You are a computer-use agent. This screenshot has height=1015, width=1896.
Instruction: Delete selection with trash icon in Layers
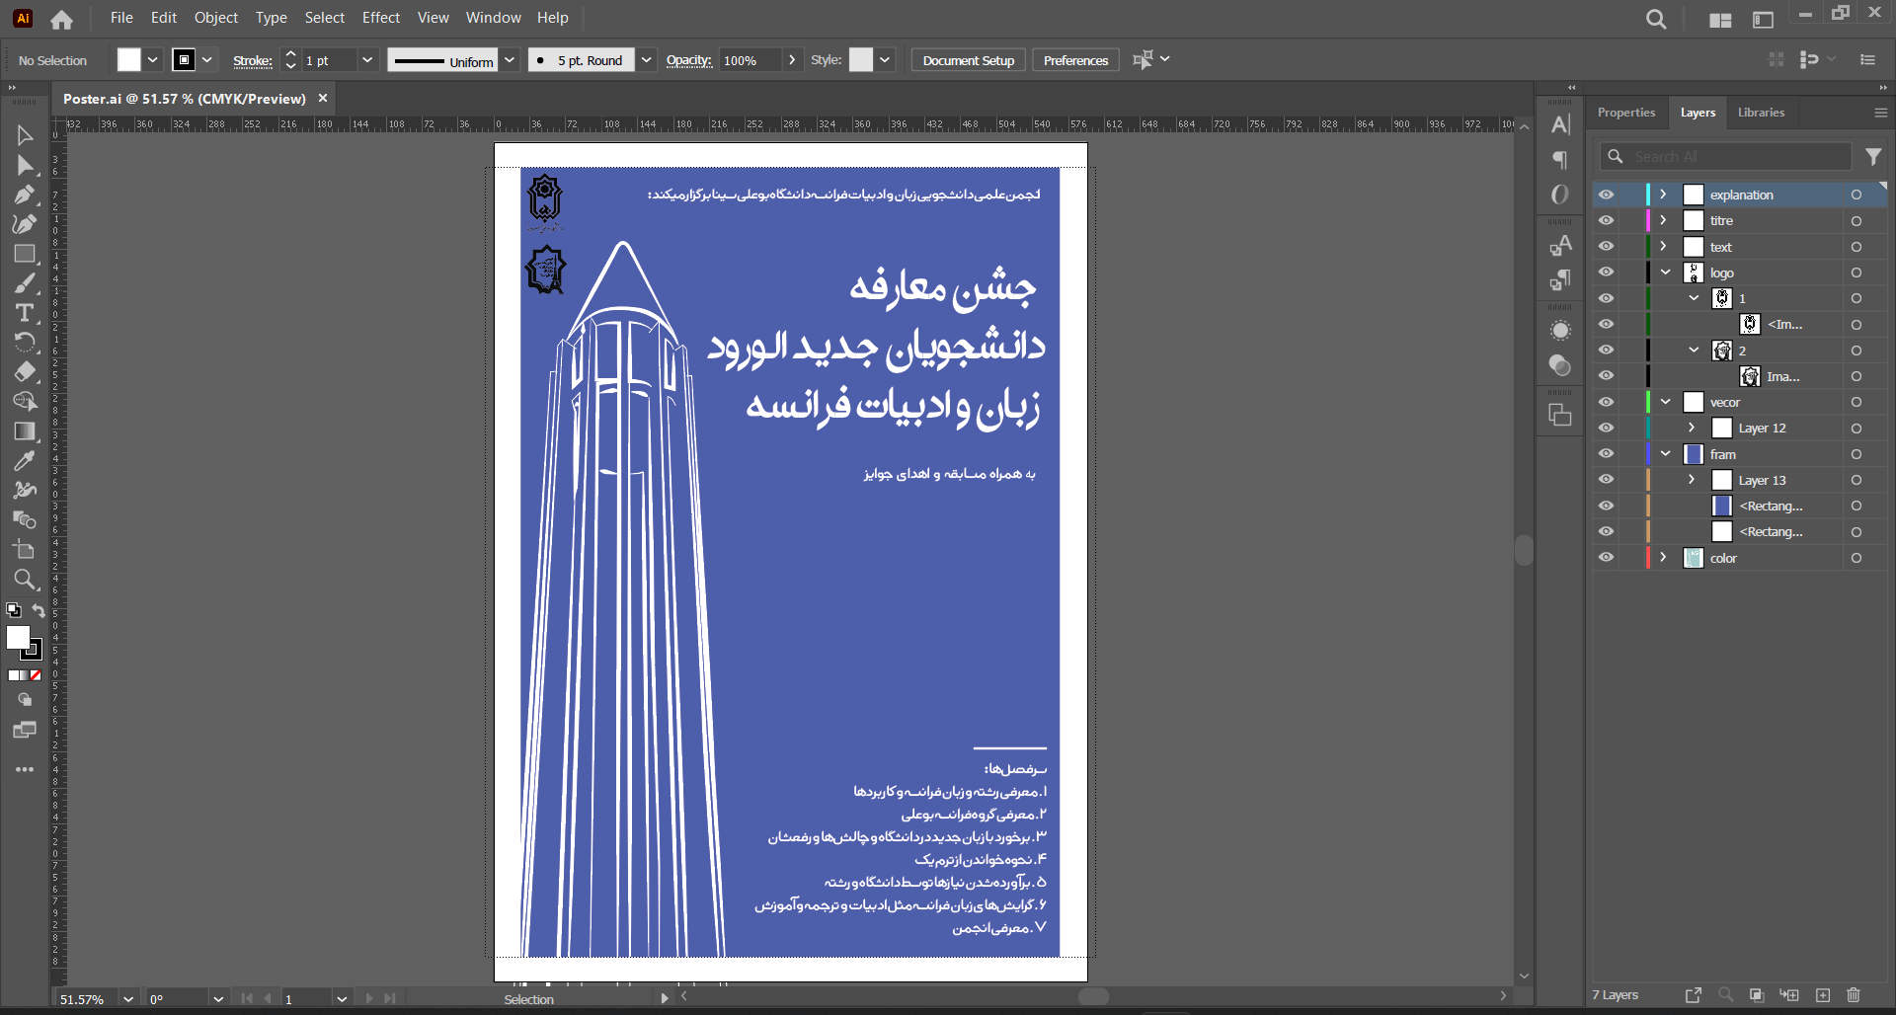(x=1854, y=995)
